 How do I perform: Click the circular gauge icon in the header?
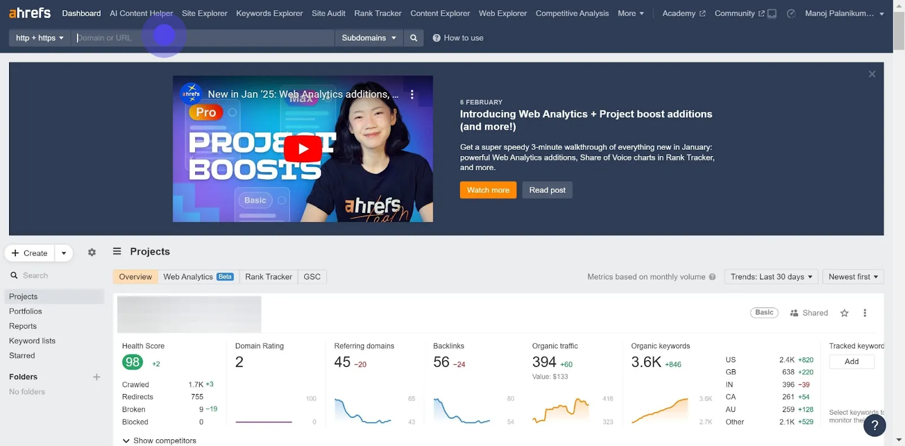point(791,14)
